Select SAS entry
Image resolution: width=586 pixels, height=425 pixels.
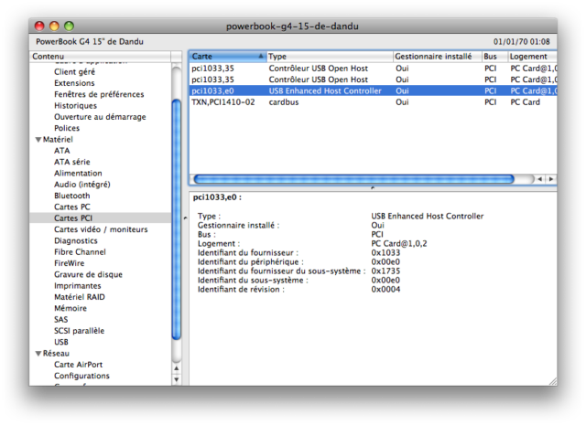61,319
